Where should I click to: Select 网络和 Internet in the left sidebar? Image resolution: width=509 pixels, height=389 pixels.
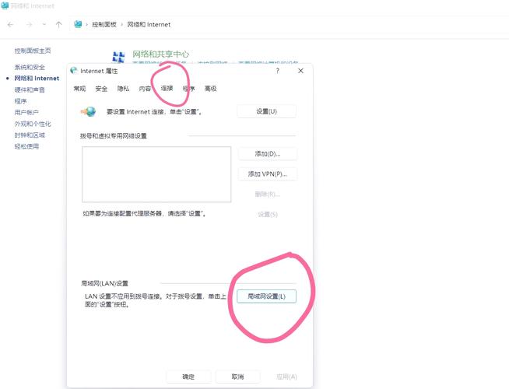(37, 79)
